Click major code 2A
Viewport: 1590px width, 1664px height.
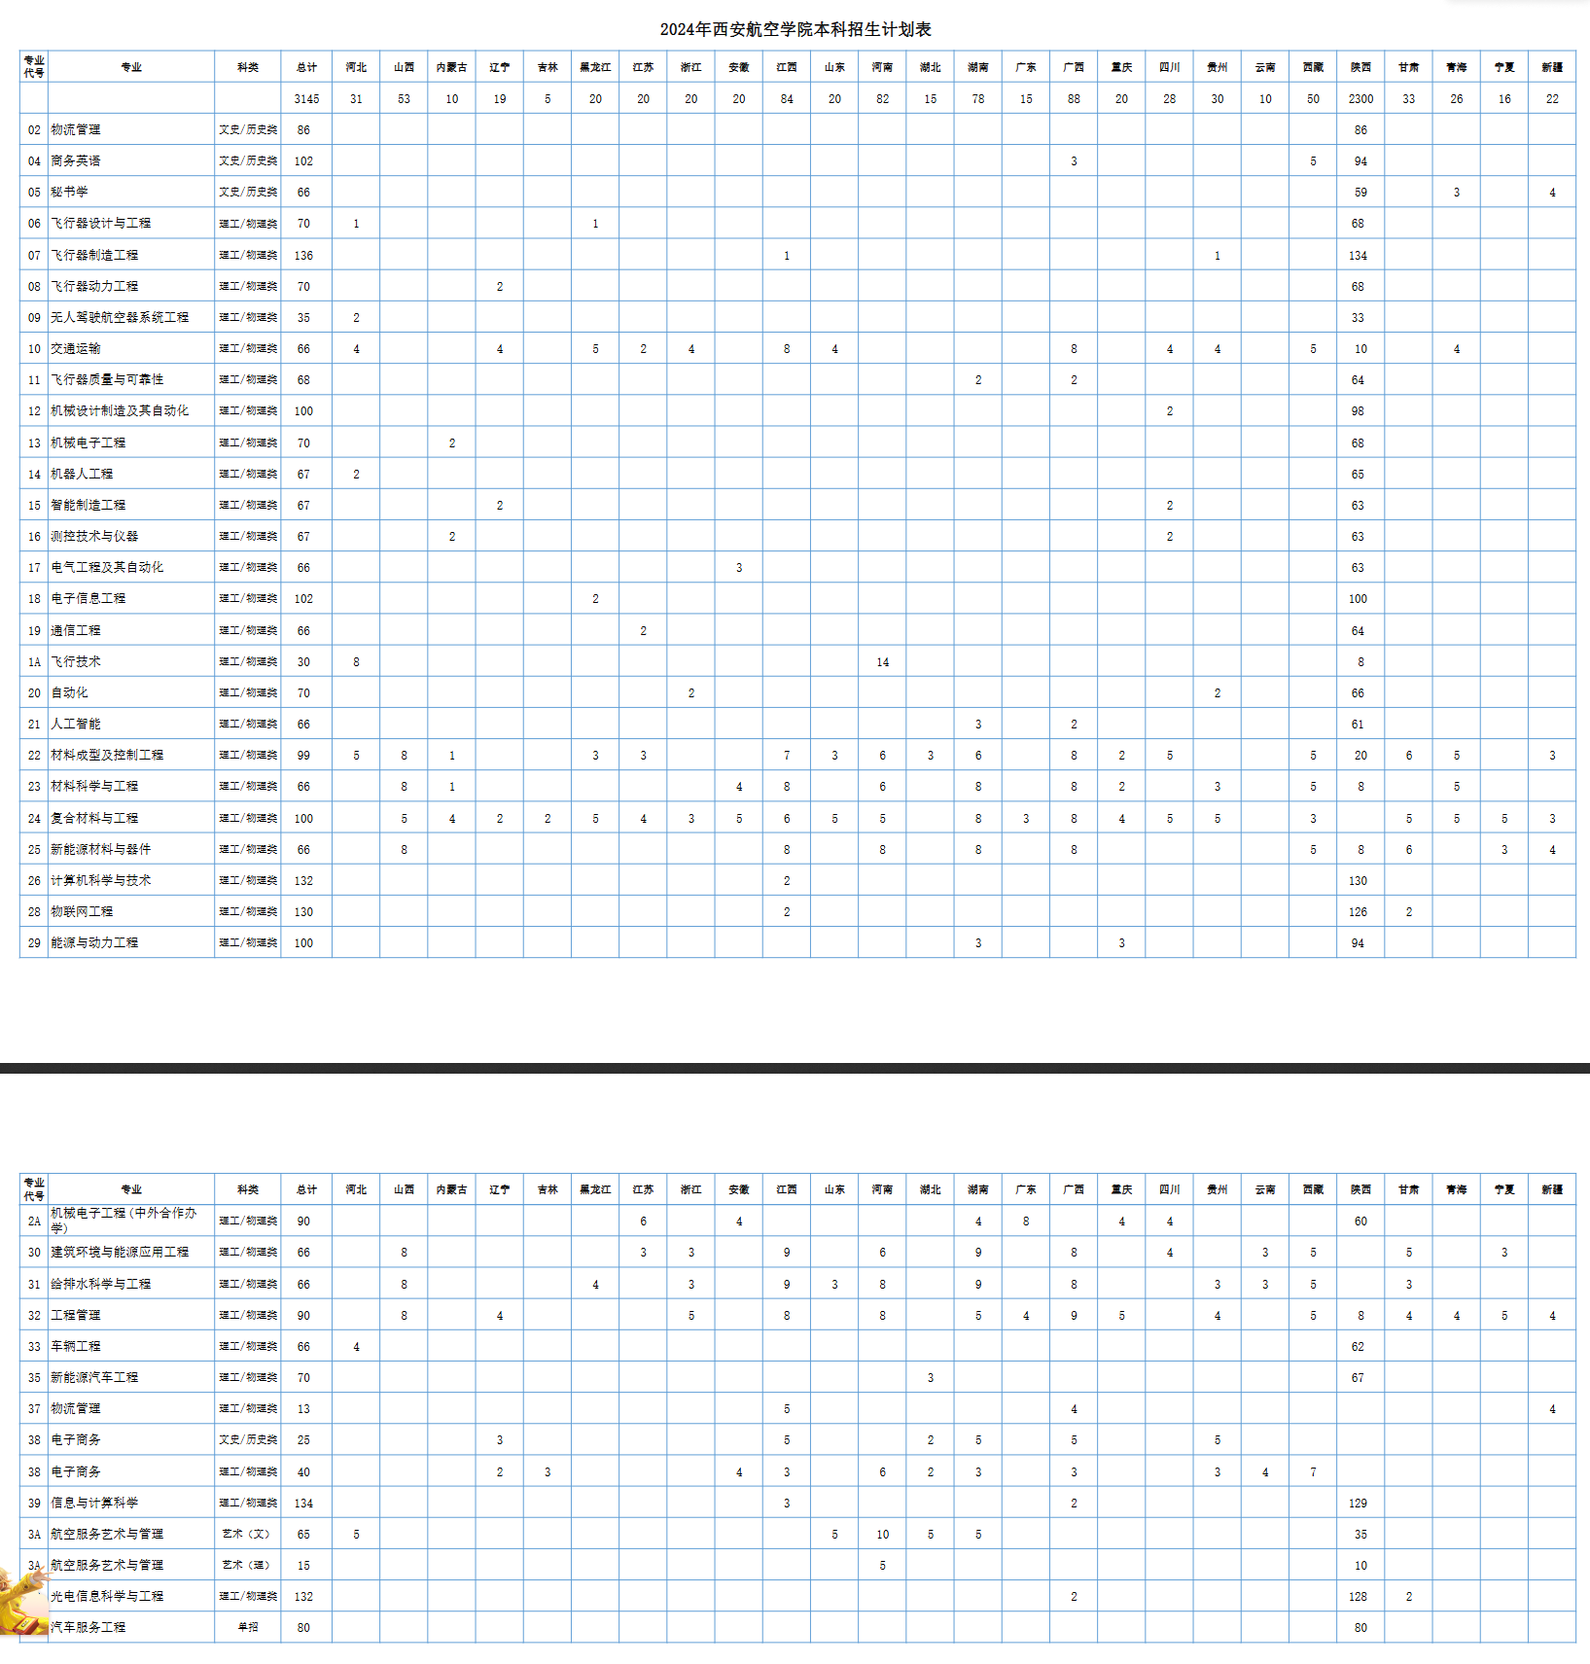[x=34, y=1221]
